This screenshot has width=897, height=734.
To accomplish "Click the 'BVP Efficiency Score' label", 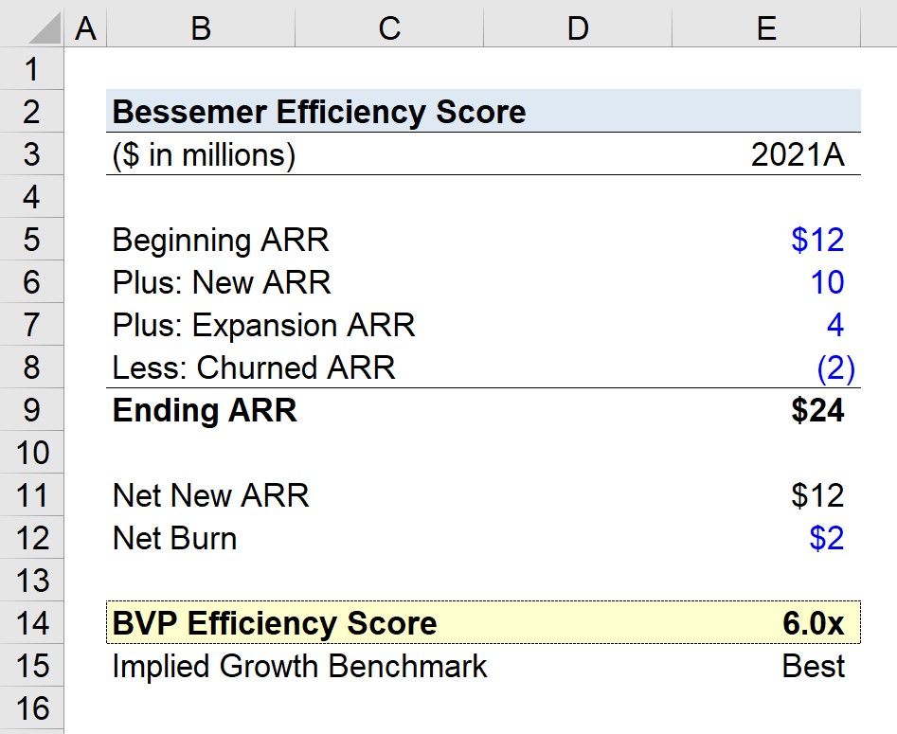I will (x=275, y=623).
